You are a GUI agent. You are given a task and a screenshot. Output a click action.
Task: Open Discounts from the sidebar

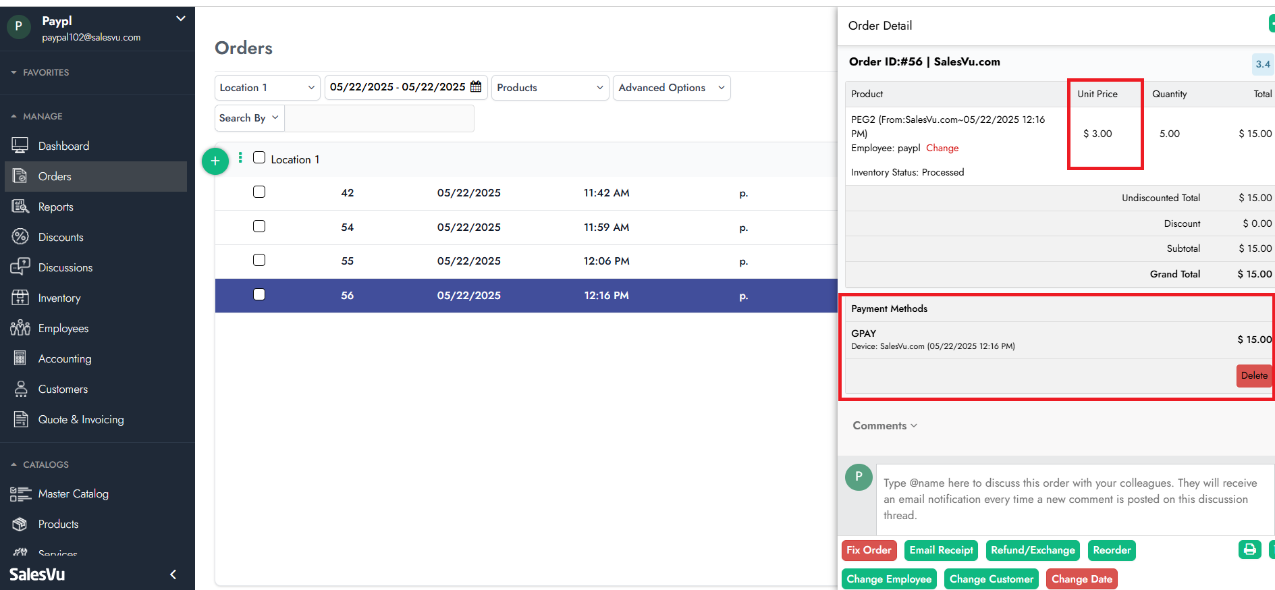point(61,237)
